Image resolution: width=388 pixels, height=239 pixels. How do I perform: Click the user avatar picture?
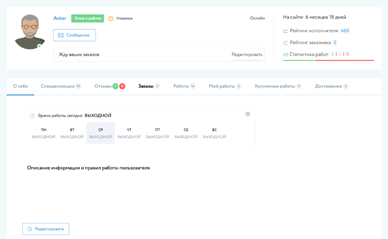[x=29, y=32]
